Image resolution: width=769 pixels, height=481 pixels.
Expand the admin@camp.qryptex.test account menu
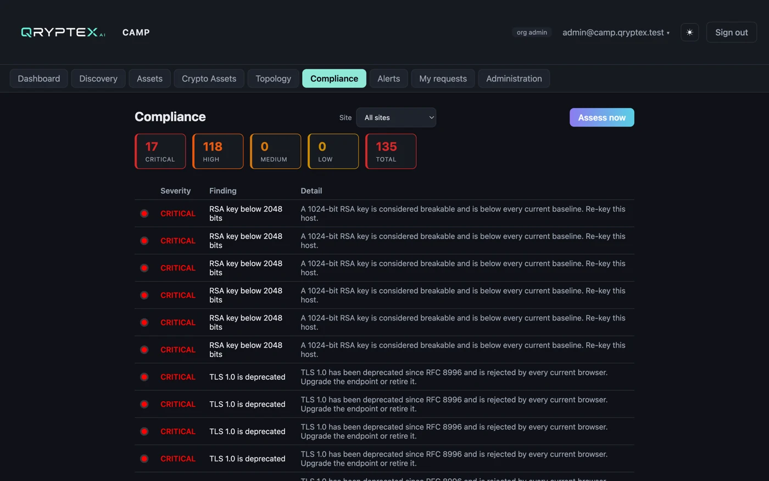click(x=616, y=32)
